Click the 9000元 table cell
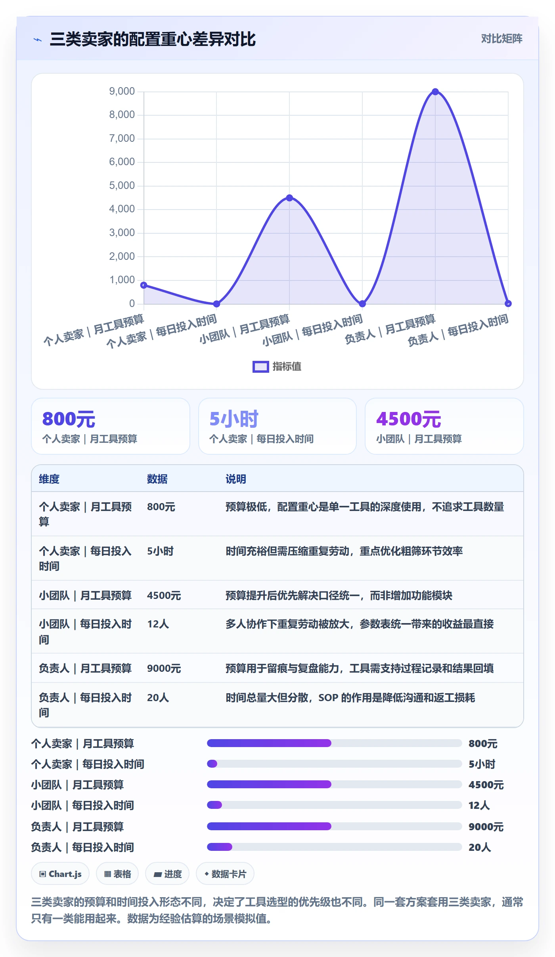Image resolution: width=555 pixels, height=957 pixels. (x=164, y=668)
